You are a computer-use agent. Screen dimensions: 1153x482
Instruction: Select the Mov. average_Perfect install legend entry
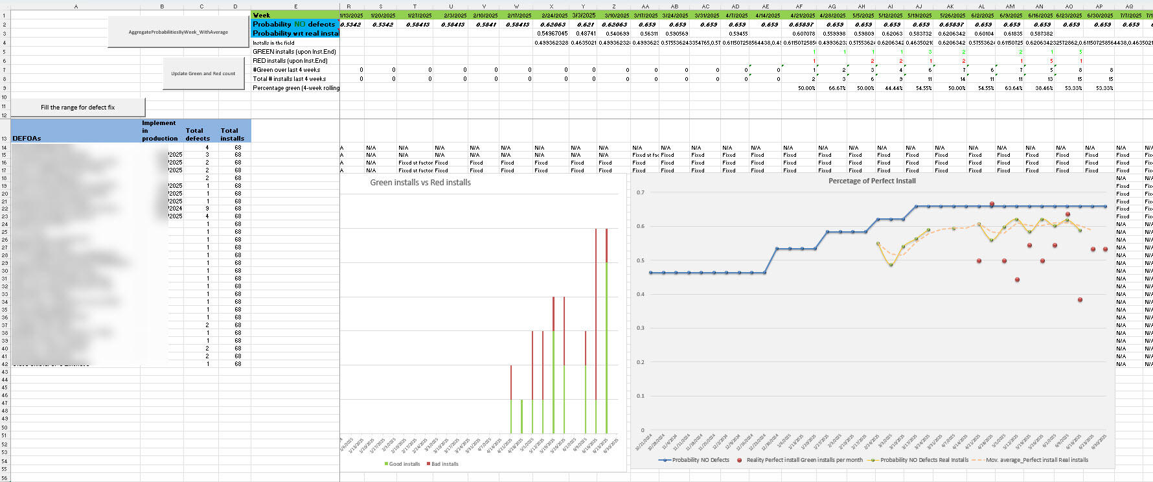(x=1036, y=460)
